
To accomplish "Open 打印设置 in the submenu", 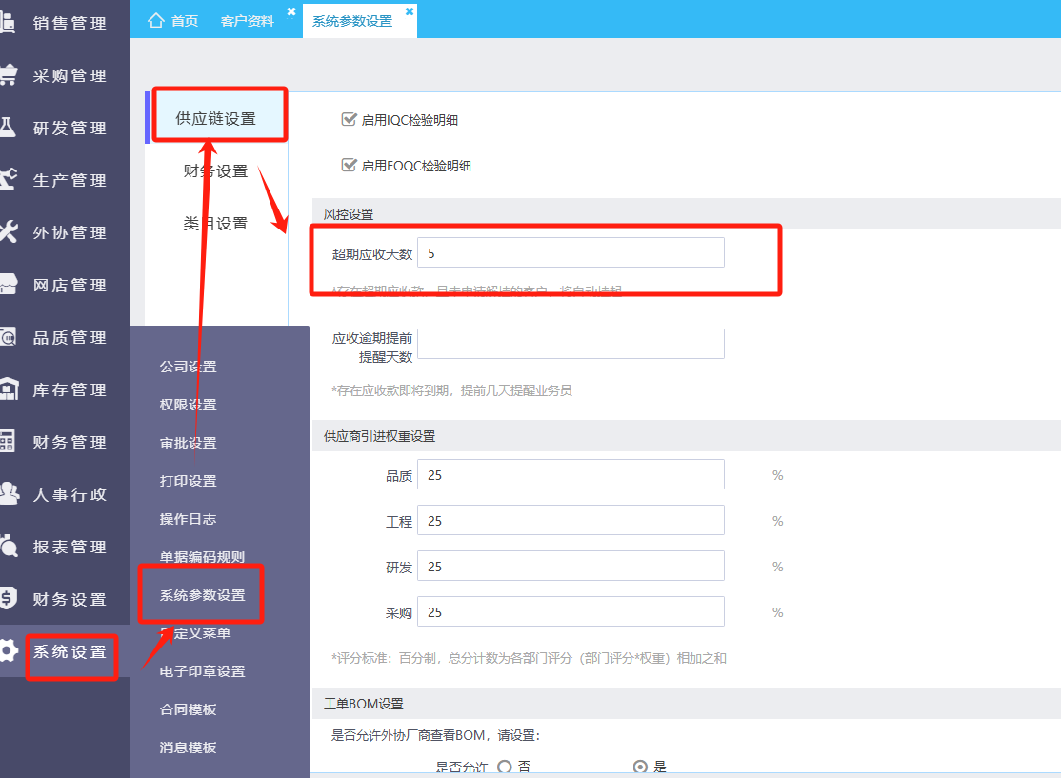I will click(189, 480).
